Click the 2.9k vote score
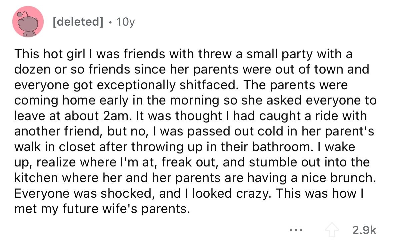Image resolution: width=393 pixels, height=242 pixels. 364,230
